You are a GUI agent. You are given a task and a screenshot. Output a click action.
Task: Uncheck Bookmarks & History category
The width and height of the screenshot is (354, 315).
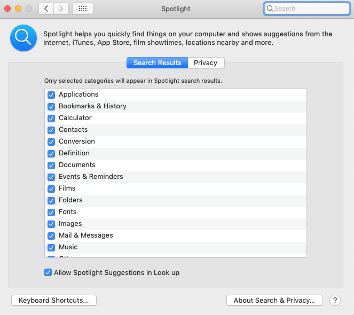tap(51, 107)
